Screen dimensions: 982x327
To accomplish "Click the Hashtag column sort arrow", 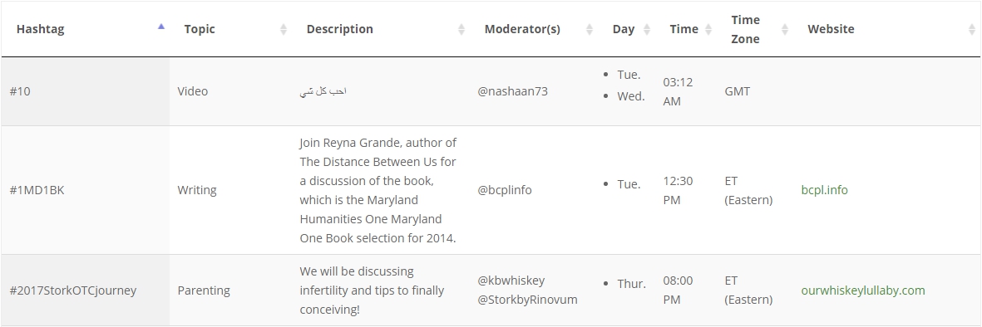I will click(161, 27).
